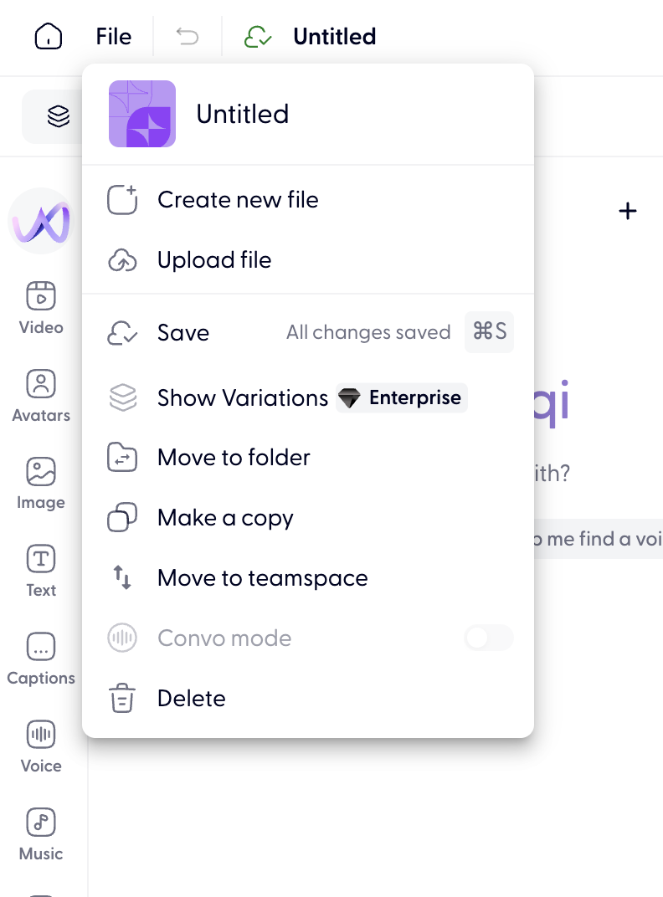Open the Video sidebar panel

point(41,308)
